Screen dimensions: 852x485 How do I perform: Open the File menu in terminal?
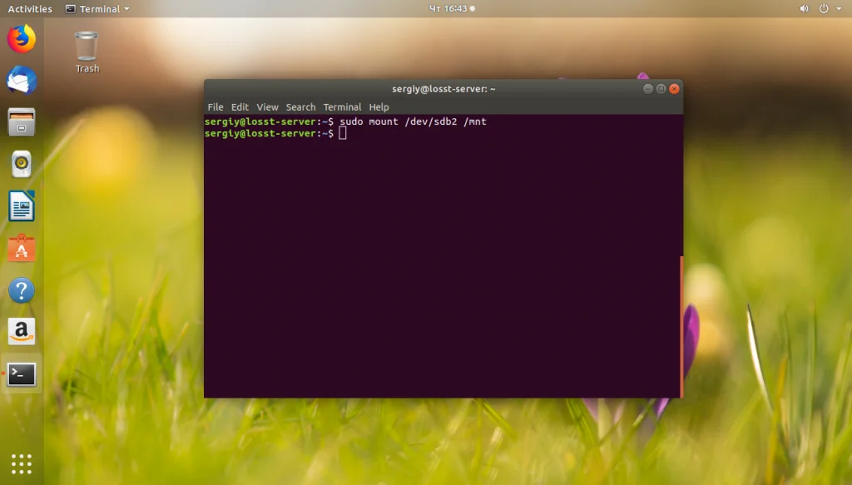215,107
